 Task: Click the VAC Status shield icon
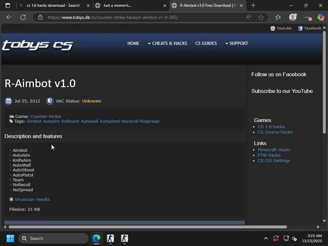click(50, 101)
